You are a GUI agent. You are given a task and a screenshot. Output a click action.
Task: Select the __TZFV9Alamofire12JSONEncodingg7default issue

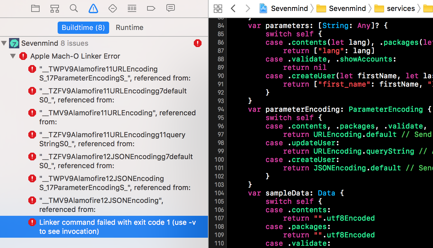104,161
